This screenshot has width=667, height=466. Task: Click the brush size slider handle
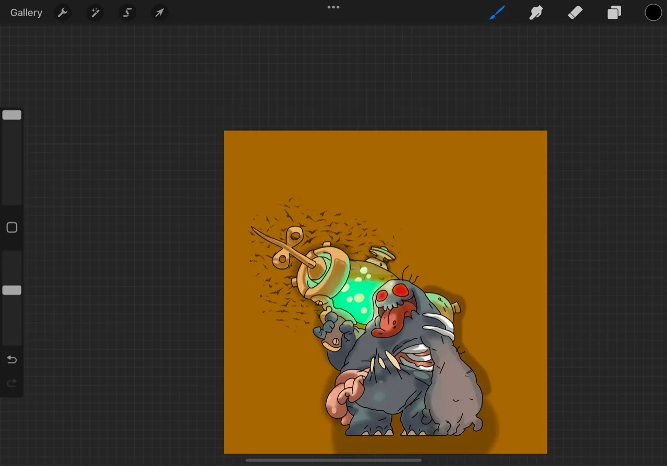click(12, 115)
